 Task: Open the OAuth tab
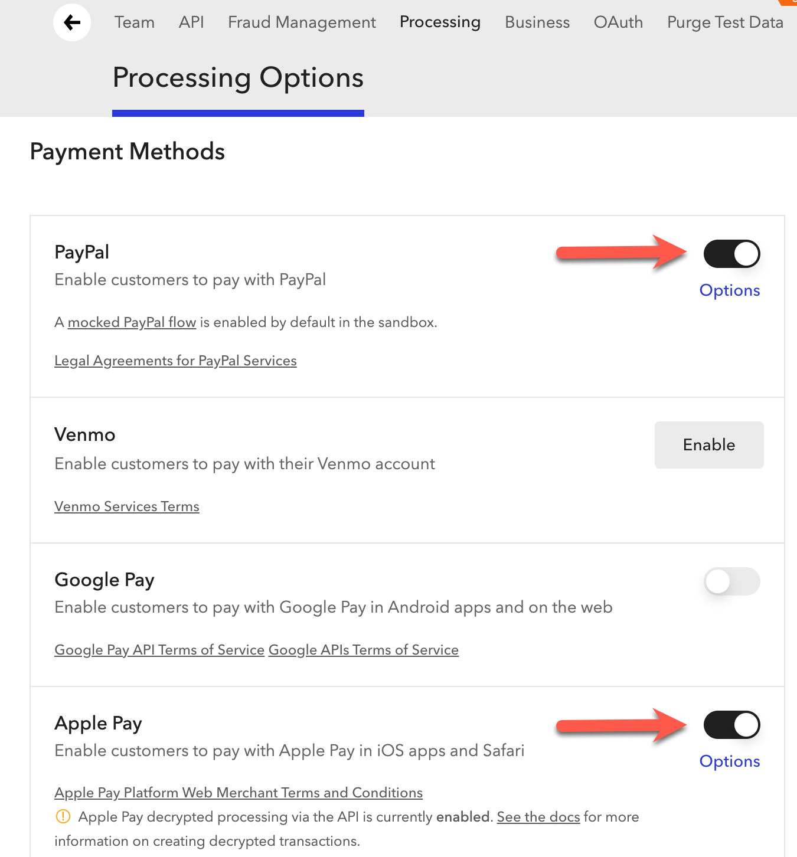(x=618, y=22)
